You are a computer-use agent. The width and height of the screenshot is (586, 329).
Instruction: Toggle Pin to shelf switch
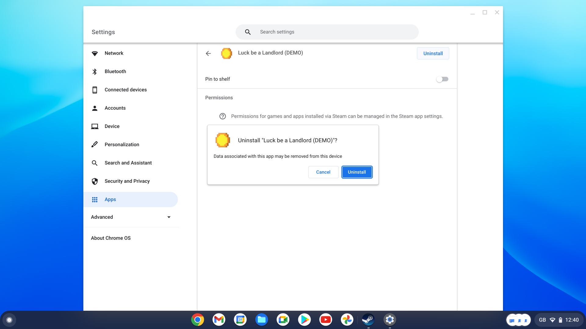tap(442, 79)
